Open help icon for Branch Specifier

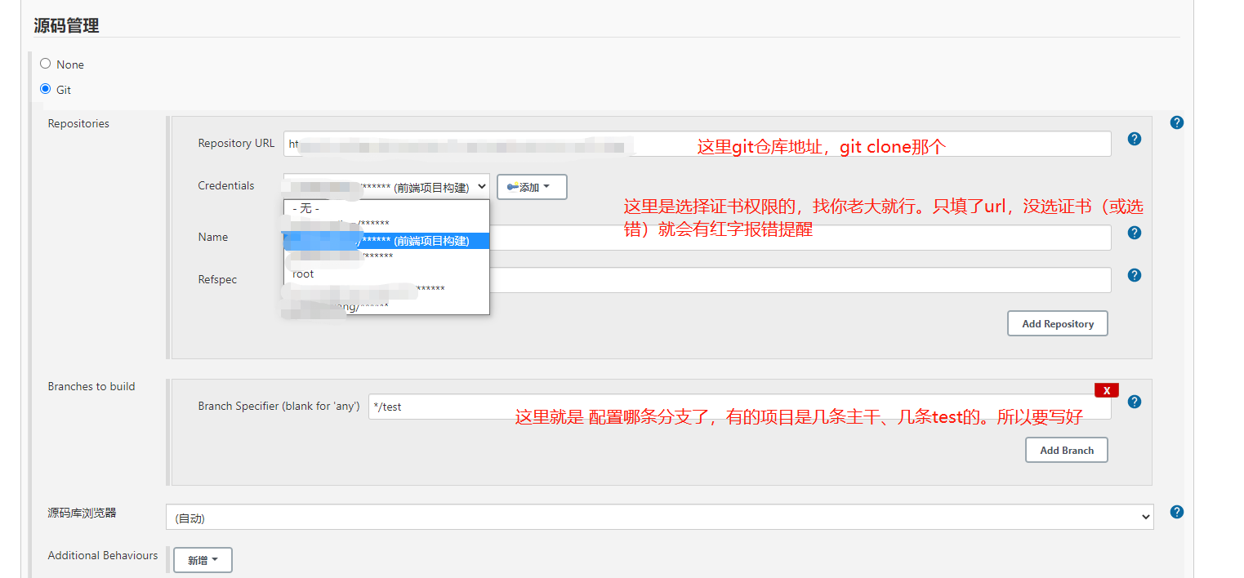tap(1134, 402)
